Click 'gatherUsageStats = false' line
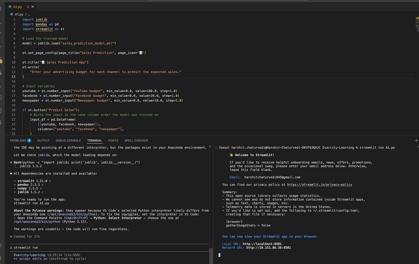This screenshot has width=419, height=264. coord(248,225)
